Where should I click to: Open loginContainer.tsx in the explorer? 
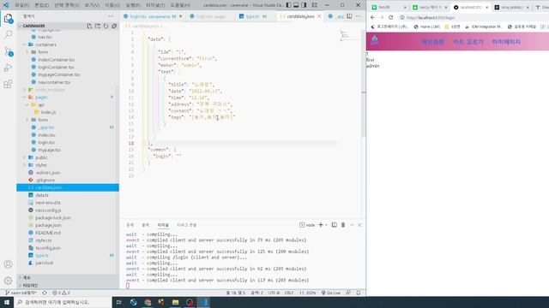point(56,67)
